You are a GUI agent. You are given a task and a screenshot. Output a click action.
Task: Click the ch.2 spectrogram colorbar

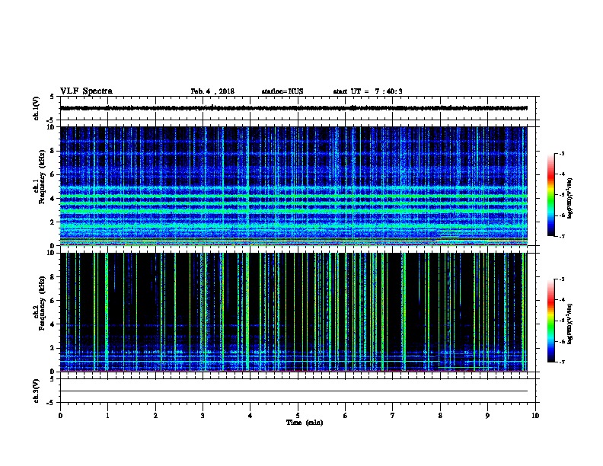pyautogui.click(x=550, y=321)
